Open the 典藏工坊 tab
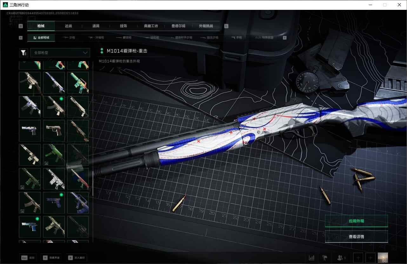 [151, 26]
